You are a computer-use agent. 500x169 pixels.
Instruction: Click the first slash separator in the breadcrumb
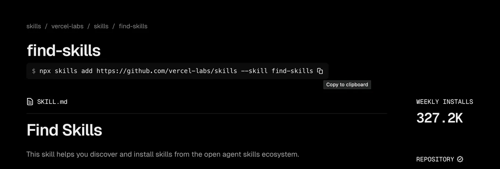(46, 26)
